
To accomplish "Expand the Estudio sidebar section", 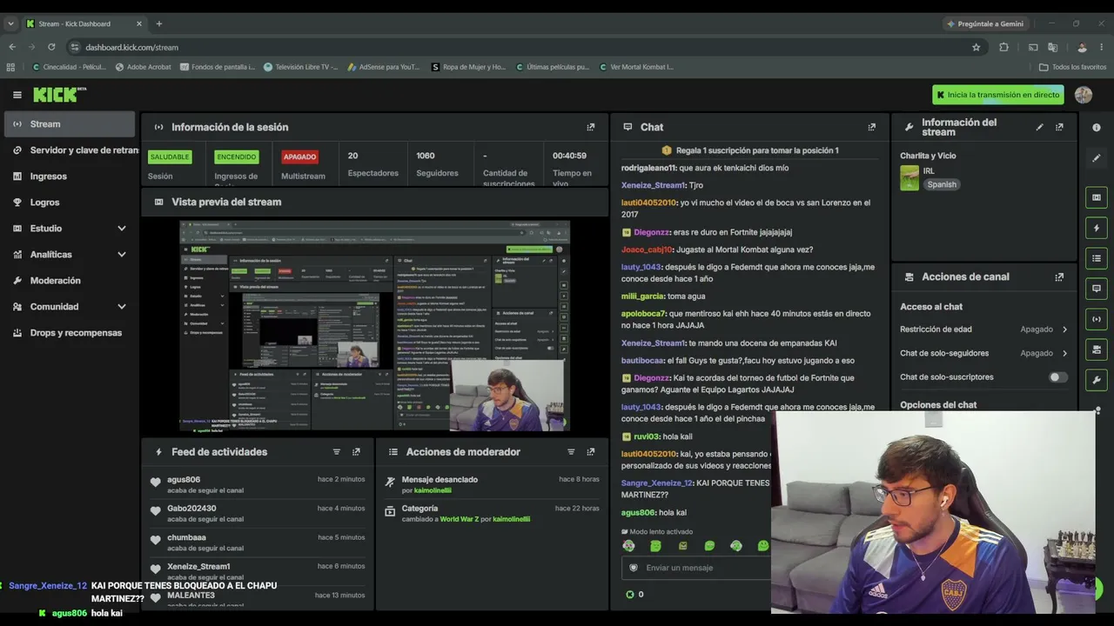I will click(122, 229).
